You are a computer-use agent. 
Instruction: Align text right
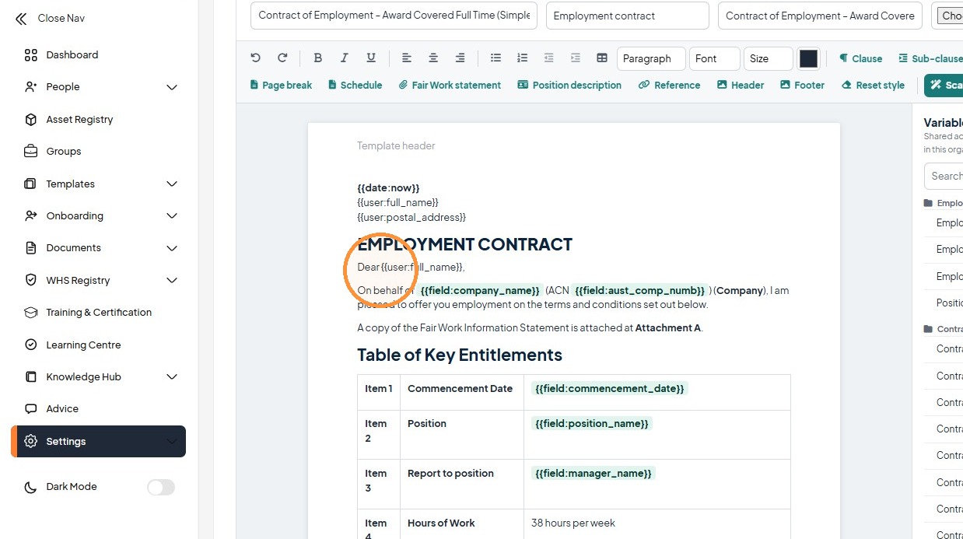click(x=460, y=58)
